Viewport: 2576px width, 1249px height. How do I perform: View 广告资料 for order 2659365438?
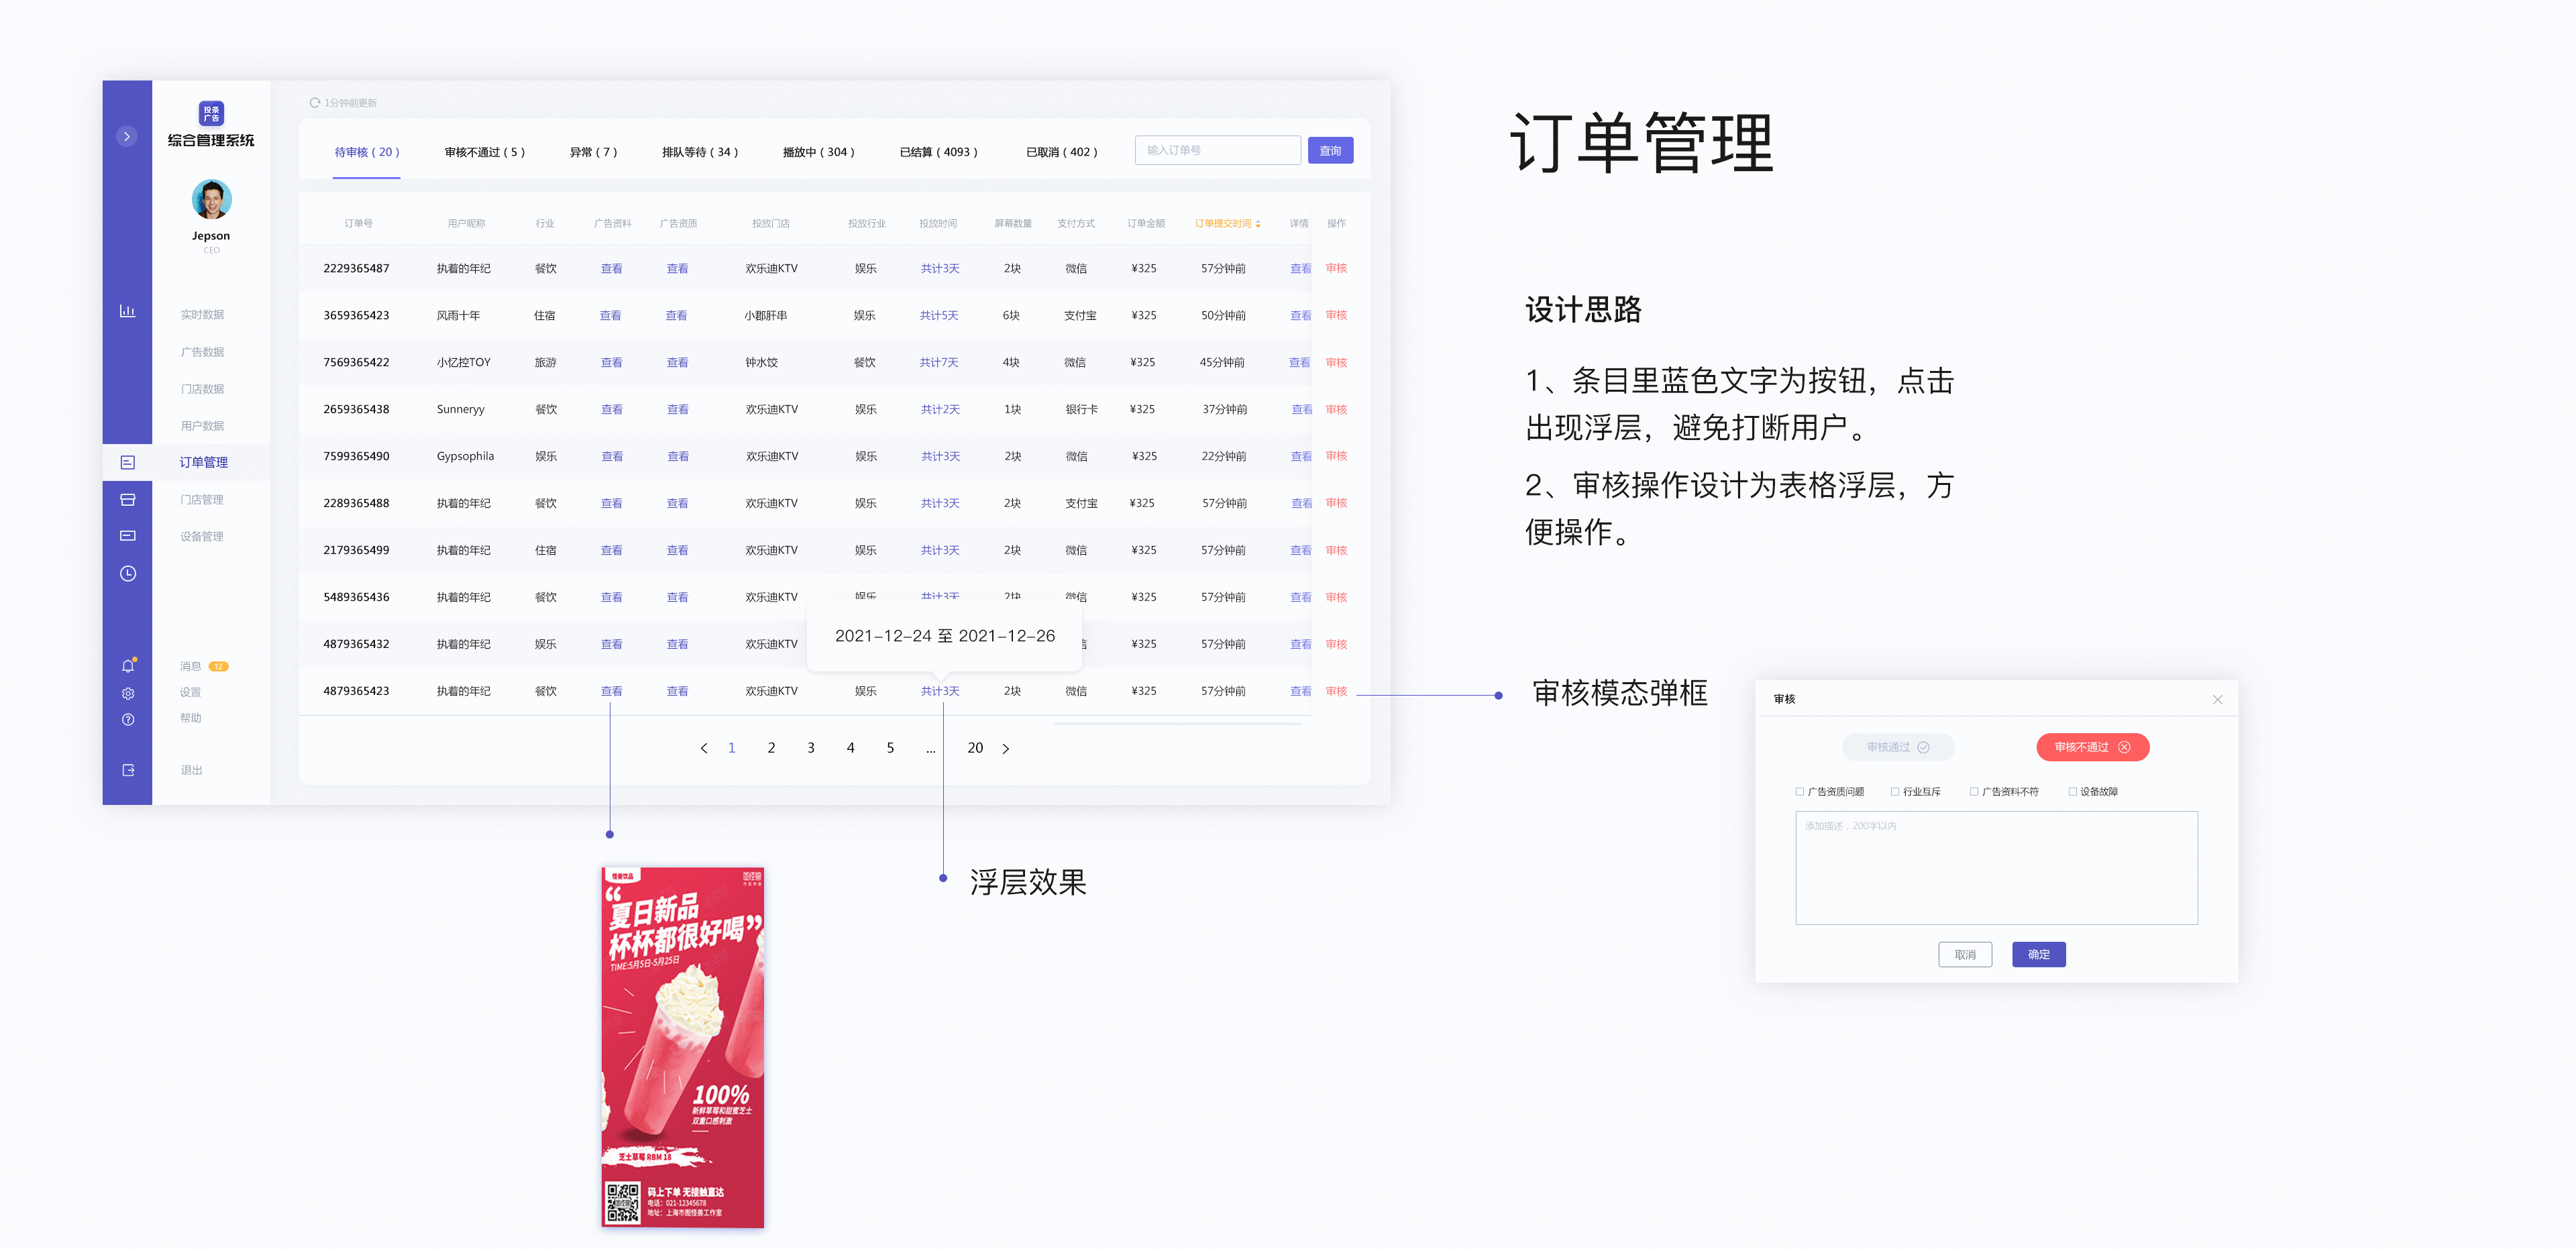coord(611,409)
